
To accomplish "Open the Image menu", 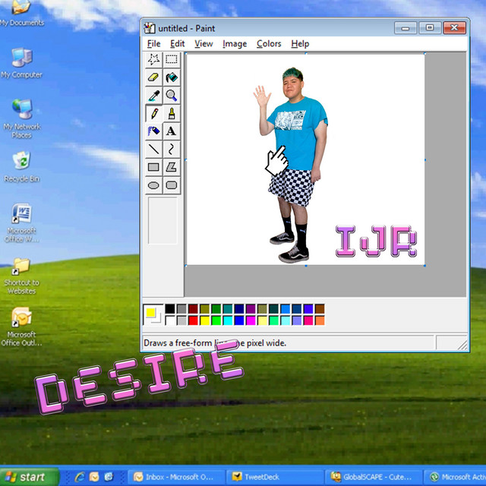I will tap(234, 44).
